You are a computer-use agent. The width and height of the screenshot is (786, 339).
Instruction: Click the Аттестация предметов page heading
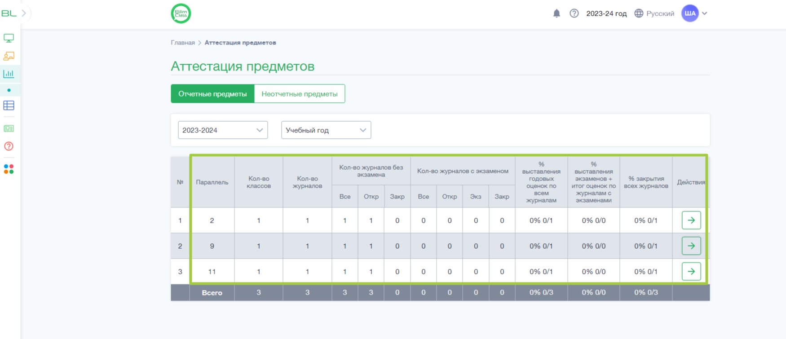pyautogui.click(x=243, y=66)
